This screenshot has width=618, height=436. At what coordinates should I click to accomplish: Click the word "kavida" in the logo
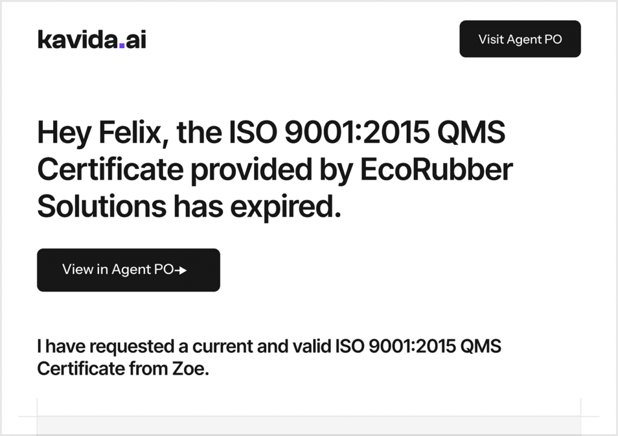click(x=77, y=40)
